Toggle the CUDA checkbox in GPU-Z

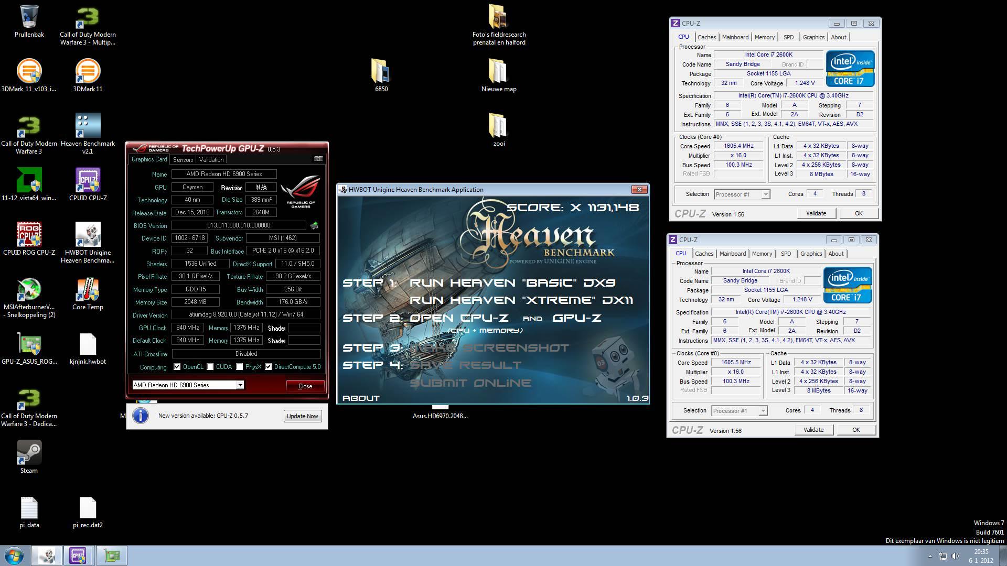210,367
